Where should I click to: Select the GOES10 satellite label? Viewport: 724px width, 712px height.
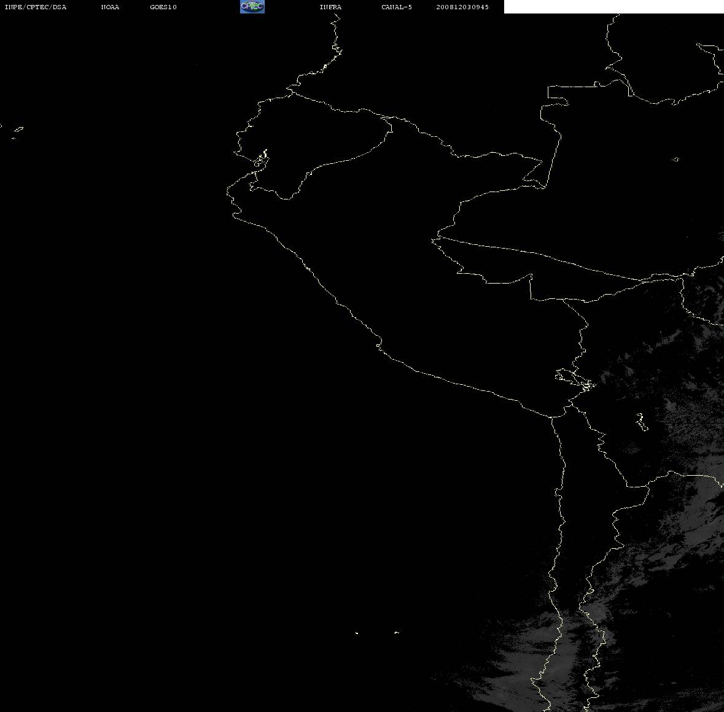tap(163, 7)
